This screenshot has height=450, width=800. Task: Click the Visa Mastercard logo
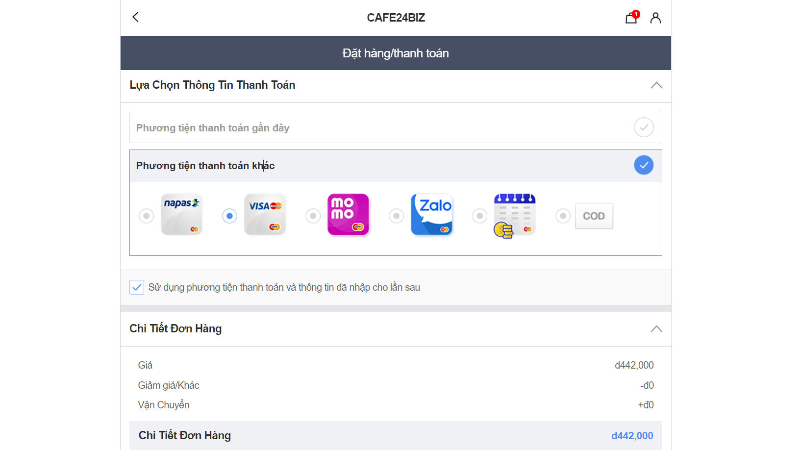coord(265,215)
